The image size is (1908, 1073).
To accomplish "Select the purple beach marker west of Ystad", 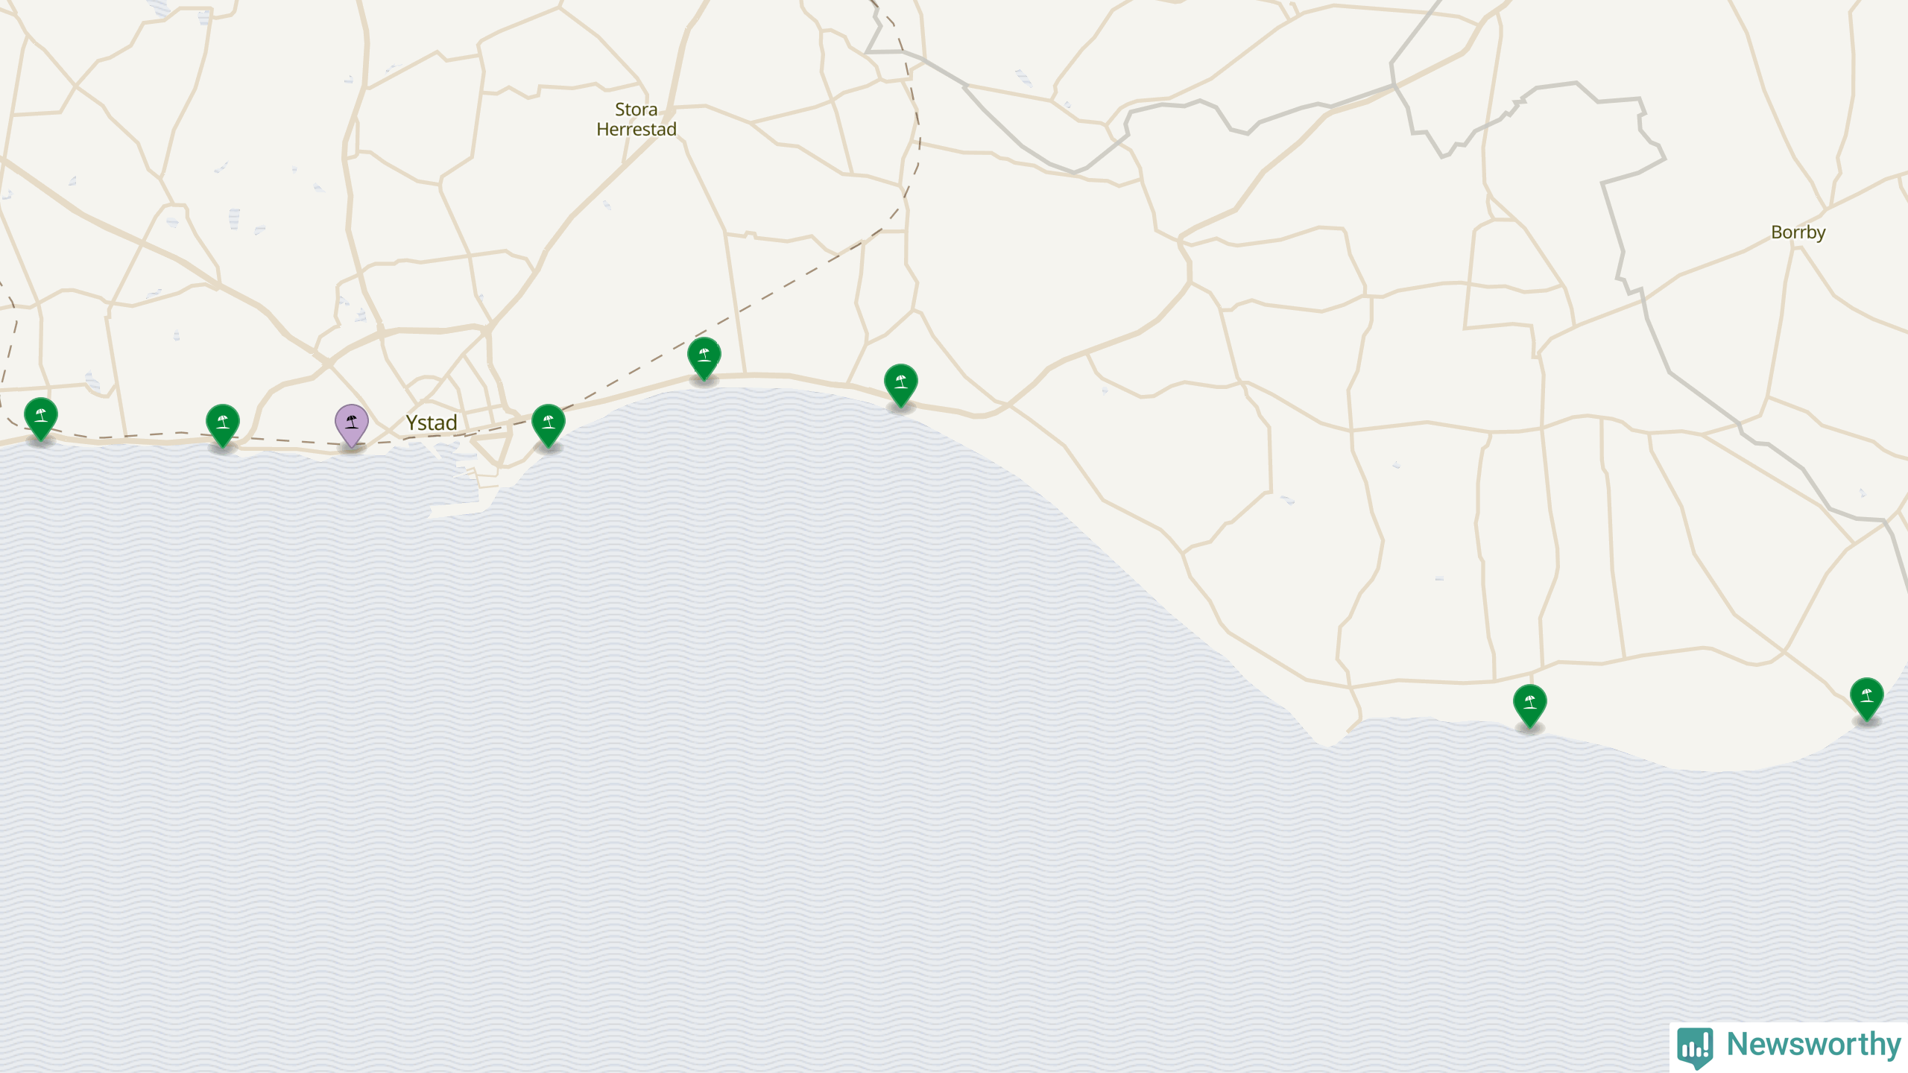I will [351, 425].
